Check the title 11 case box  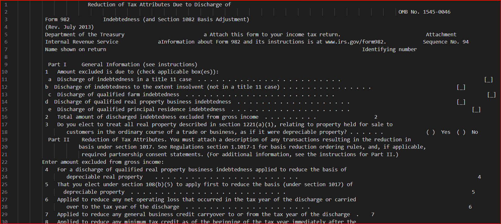pyautogui.click(x=488, y=80)
